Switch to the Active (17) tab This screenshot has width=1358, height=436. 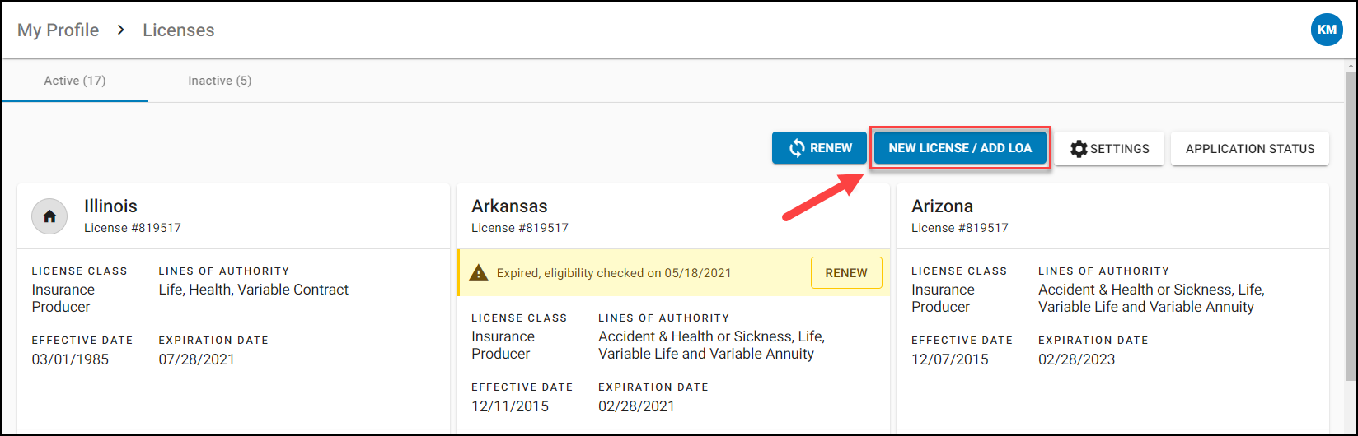pyautogui.click(x=75, y=81)
